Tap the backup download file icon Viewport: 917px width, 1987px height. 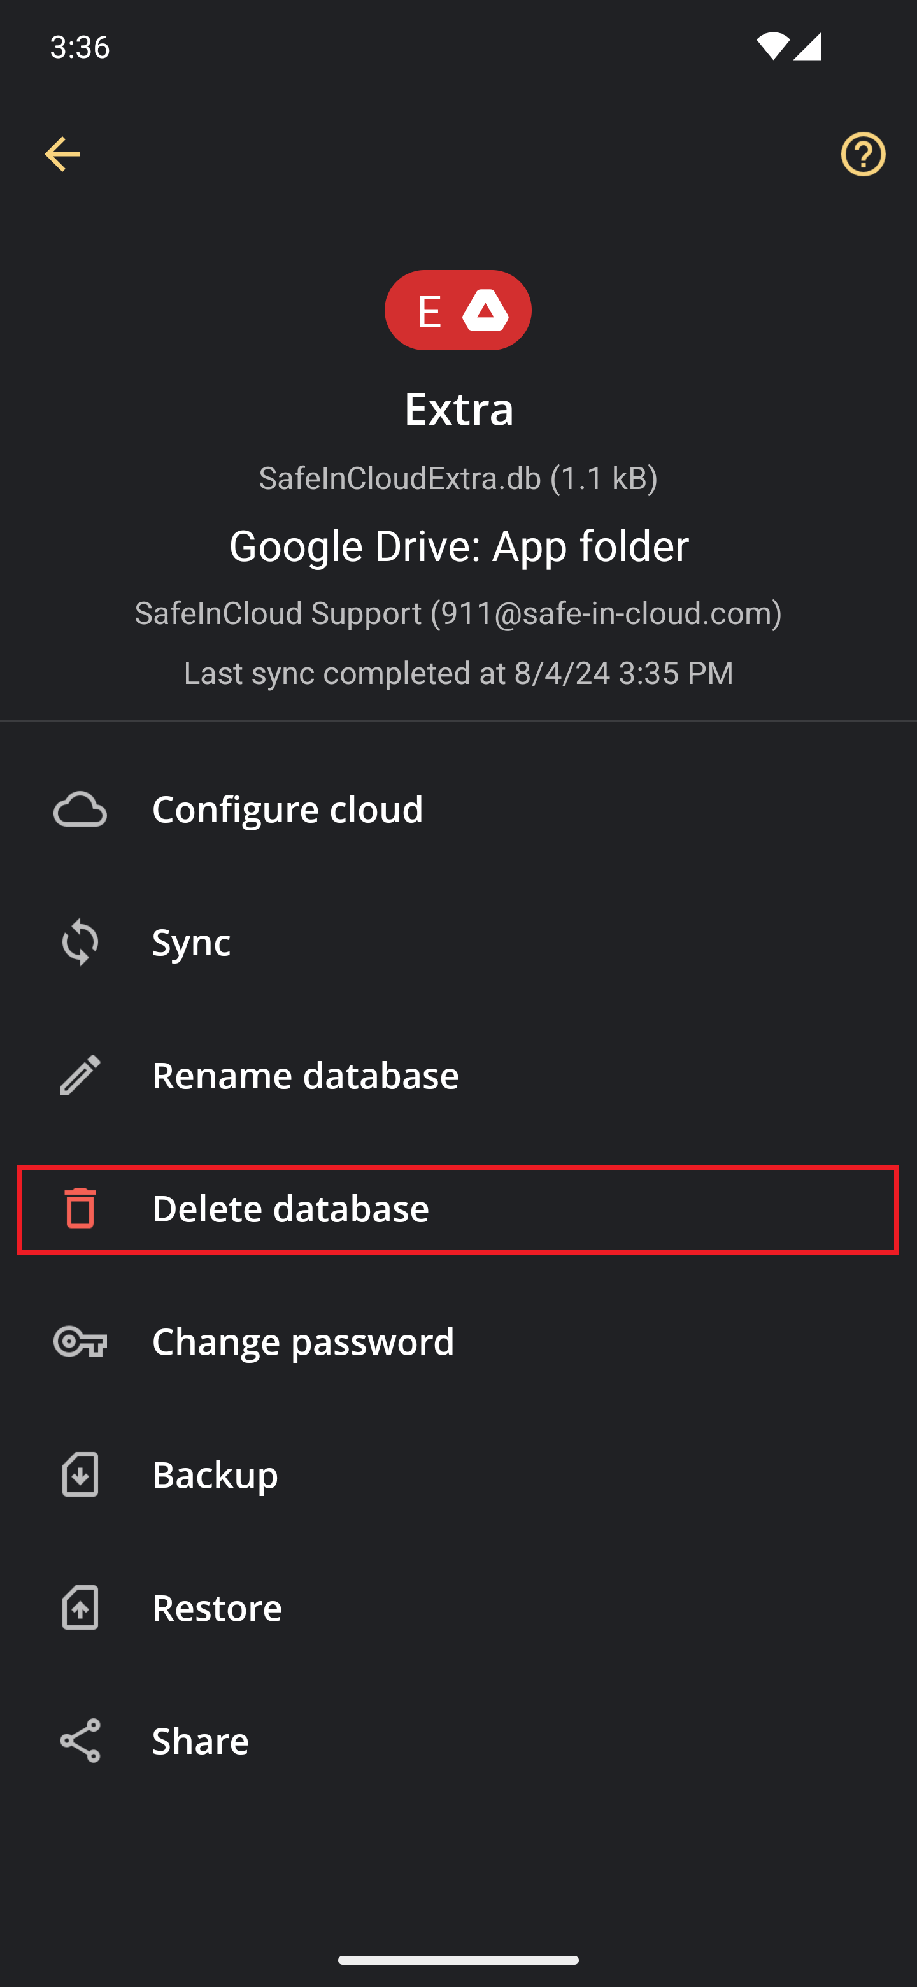click(x=80, y=1475)
